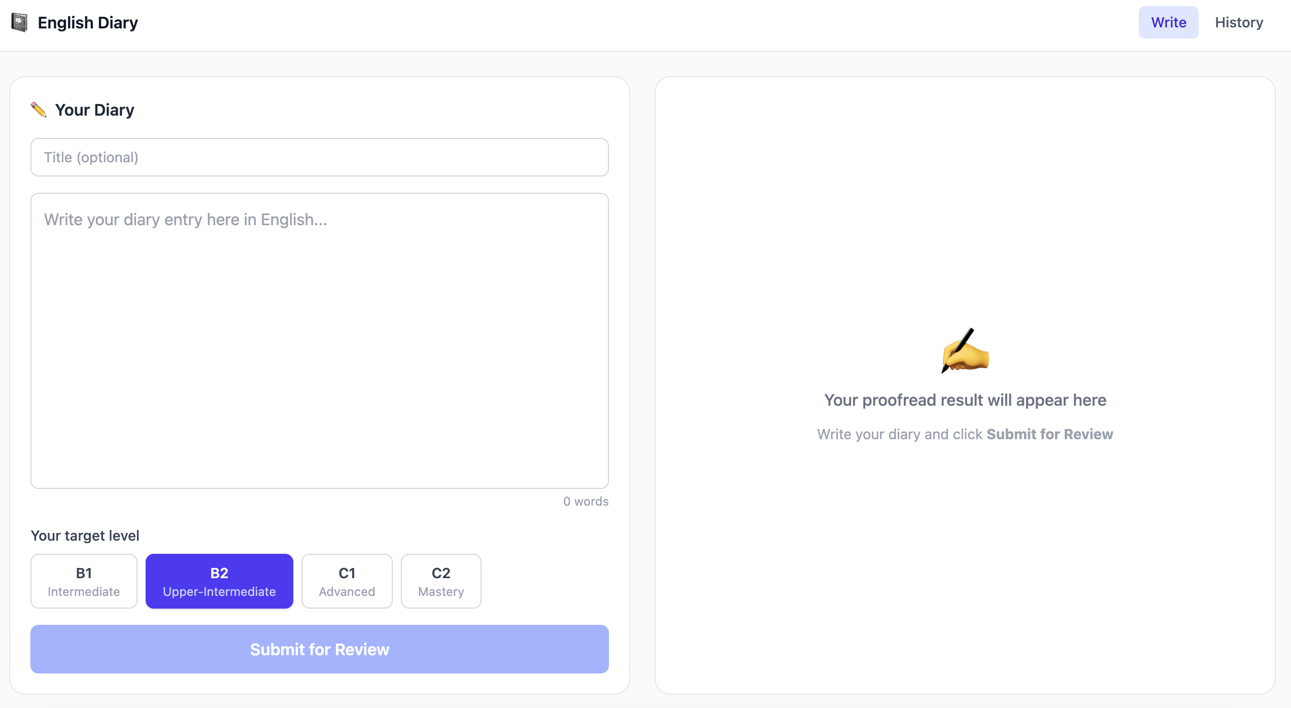Click the diary book logo icon
The width and height of the screenshot is (1291, 708).
point(19,22)
